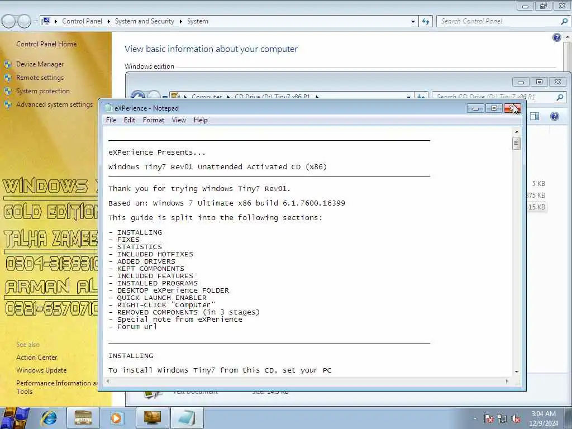Open Advanced system settings link
This screenshot has height=429, width=572.
coord(54,104)
